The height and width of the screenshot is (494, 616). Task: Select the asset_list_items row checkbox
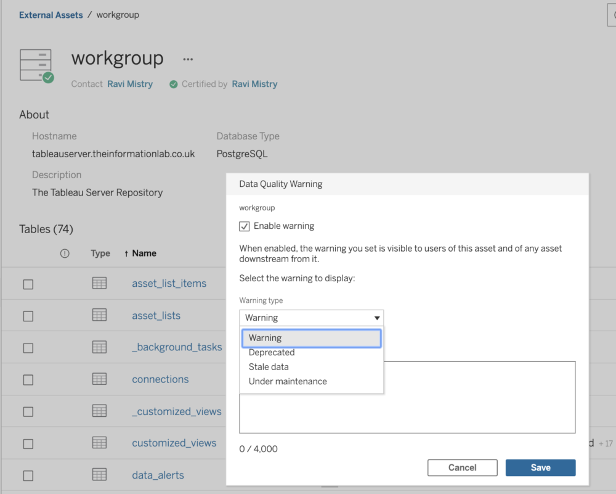pos(28,284)
